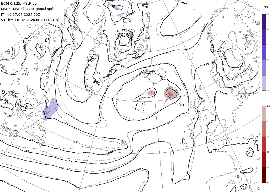Click the '2.1' value southeast of Iceland
Image resolution: width=272 pixels, height=192 pixels.
click(x=182, y=105)
